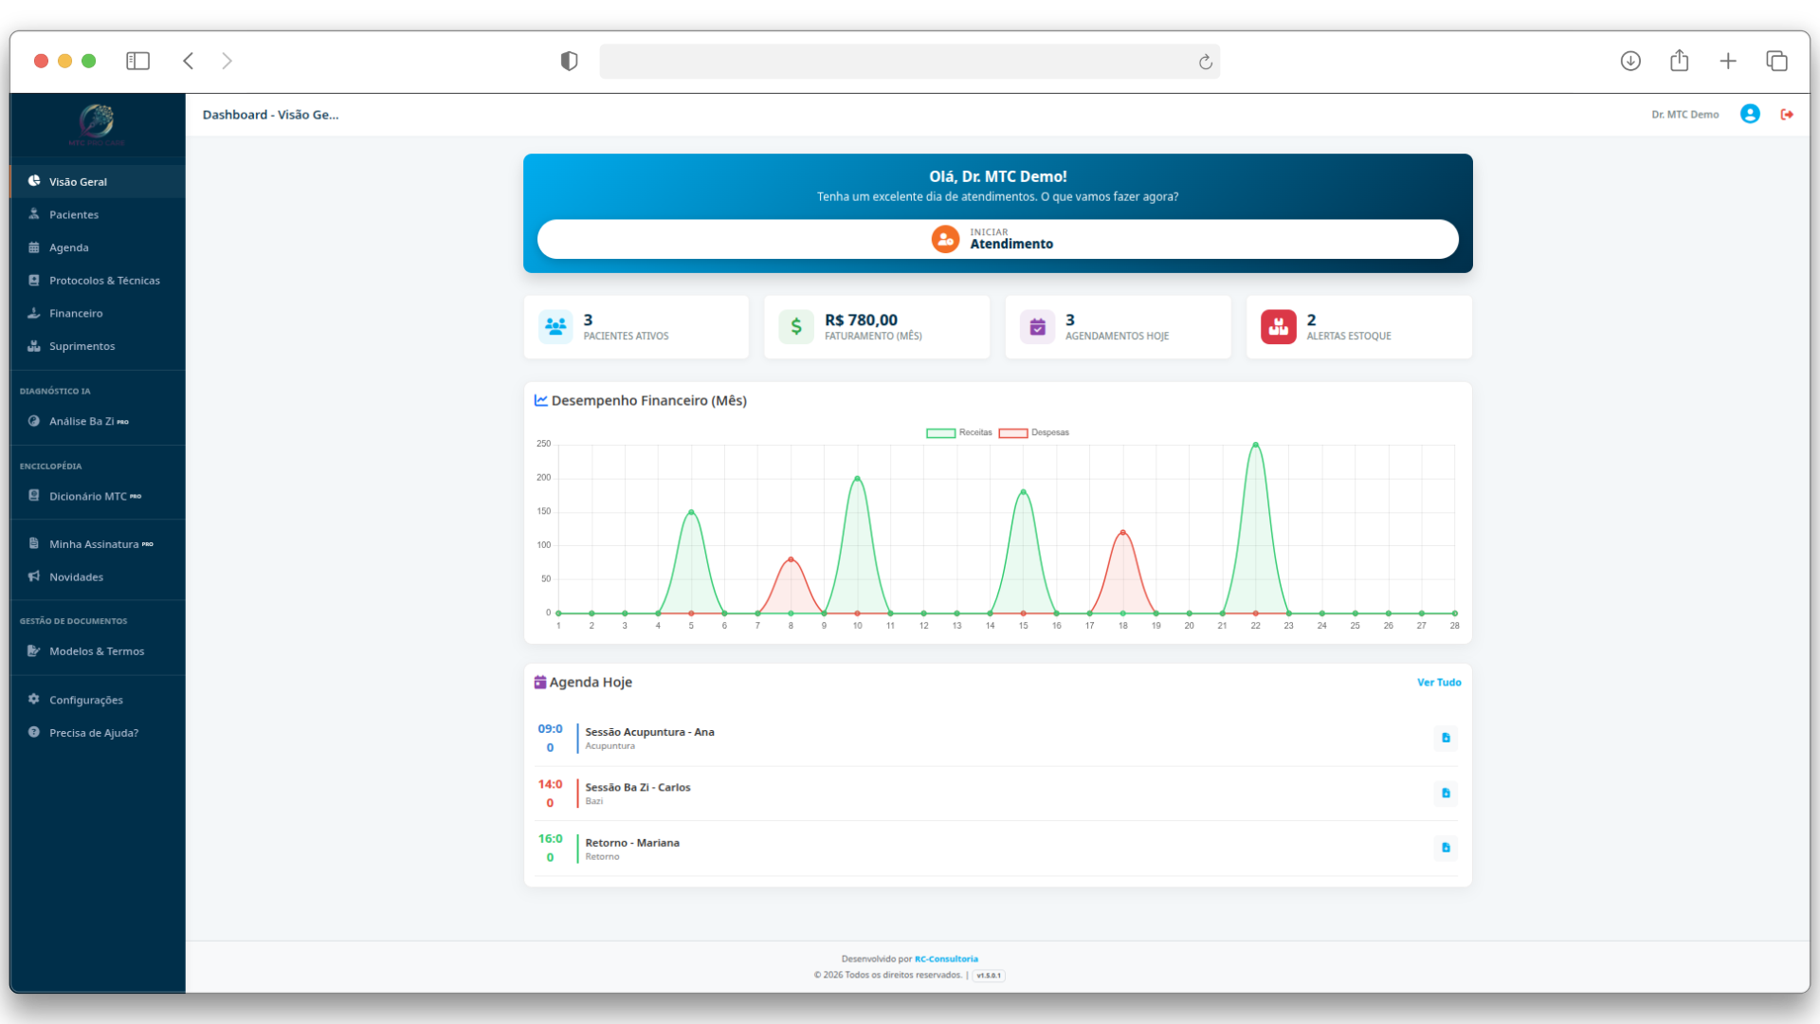Open document icon for Retorno - Mariana

tap(1446, 848)
